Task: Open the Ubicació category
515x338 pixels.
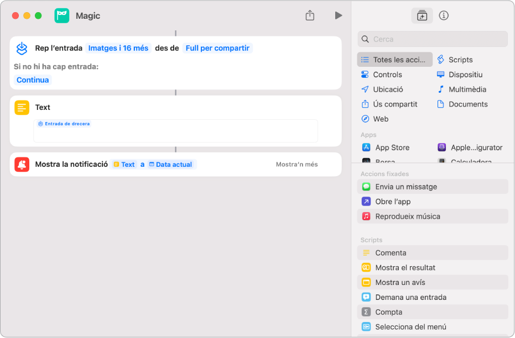Action: tap(382, 89)
